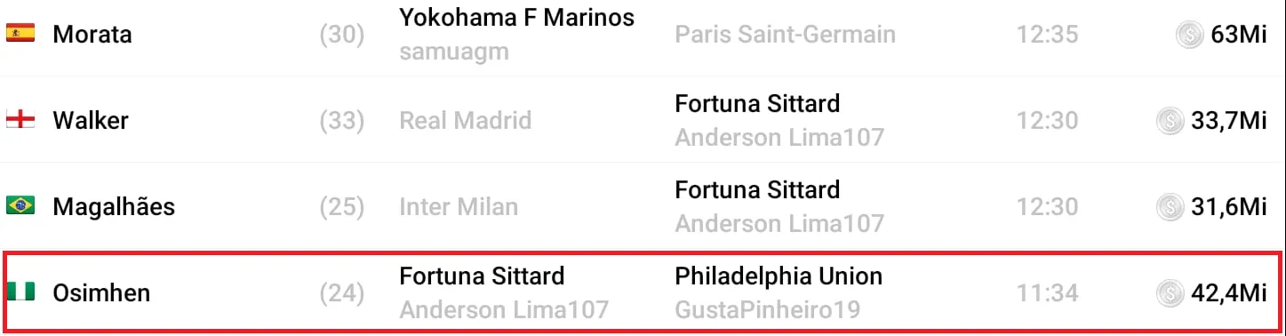This screenshot has width=1286, height=336.
Task: Click the England flag beside Walker
Action: [x=20, y=120]
